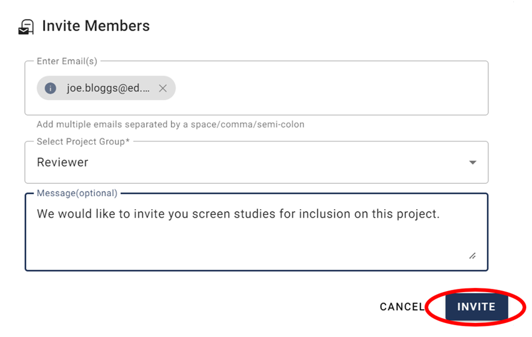Image resolution: width=532 pixels, height=337 pixels.
Task: Click the Invite Members dialog heading
Action: tap(95, 27)
